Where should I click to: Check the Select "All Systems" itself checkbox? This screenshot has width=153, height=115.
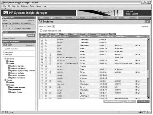pyautogui.click(x=41, y=30)
